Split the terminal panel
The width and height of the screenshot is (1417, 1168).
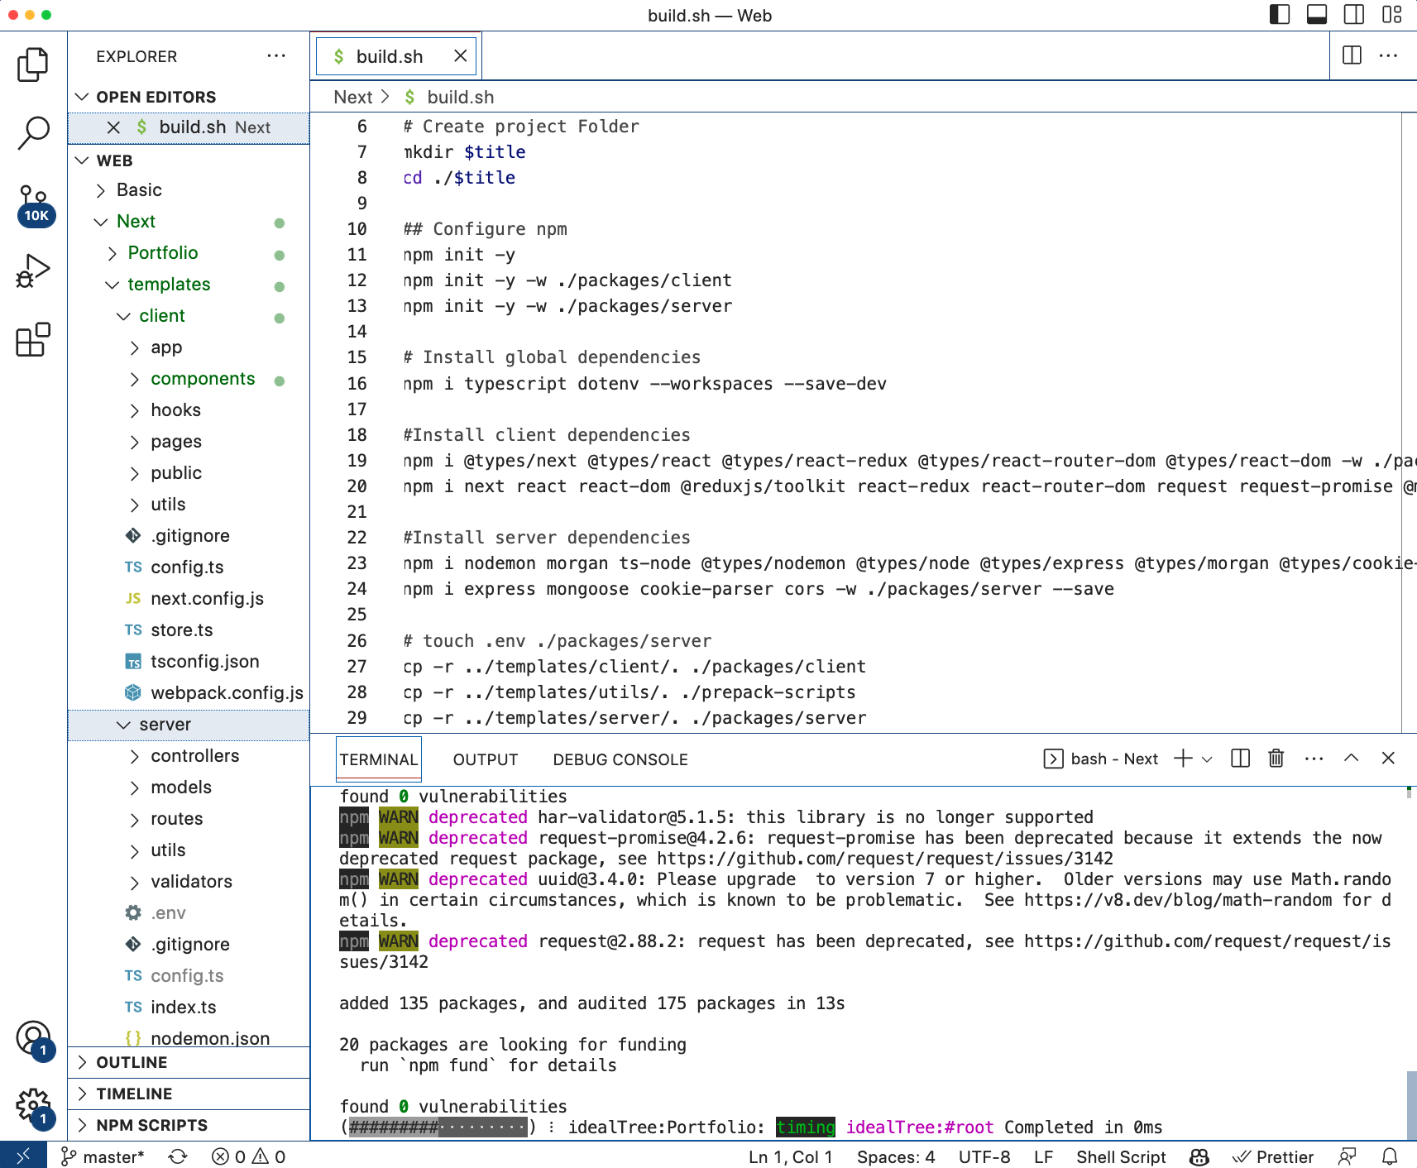[1240, 759]
